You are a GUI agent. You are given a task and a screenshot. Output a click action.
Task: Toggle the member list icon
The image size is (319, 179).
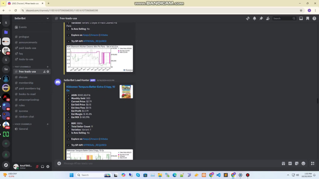pos(268,18)
